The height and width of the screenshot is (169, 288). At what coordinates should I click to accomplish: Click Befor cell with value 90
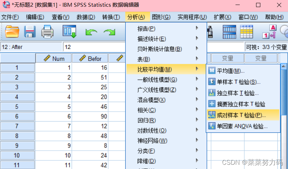tap(90, 116)
